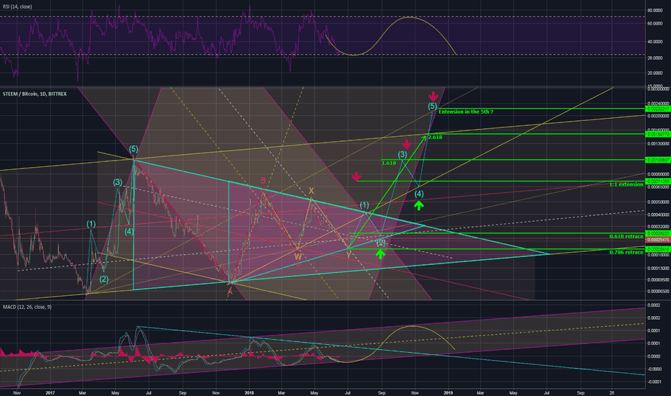Click the '2.618' Fibonacci annotation

click(x=435, y=137)
